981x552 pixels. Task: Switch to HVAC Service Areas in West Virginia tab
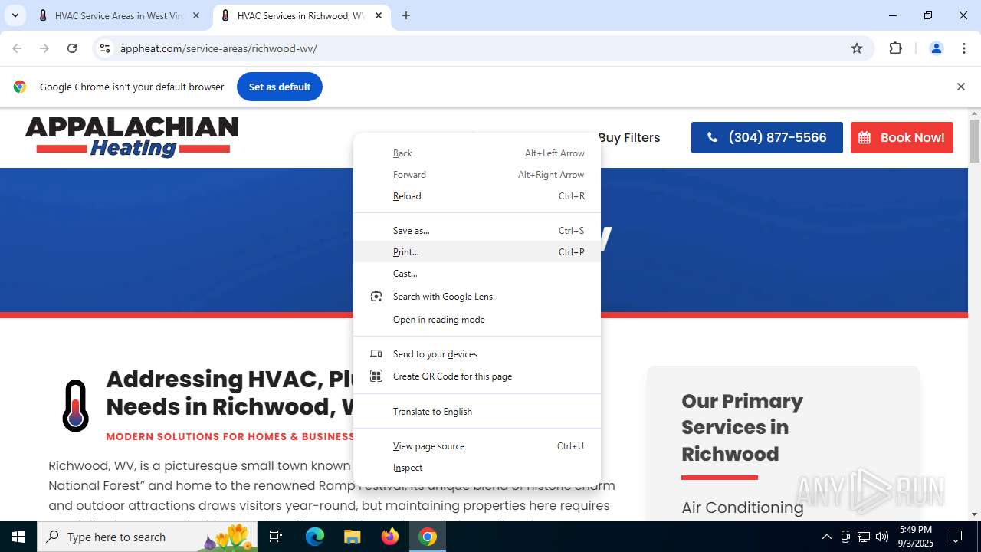(120, 15)
